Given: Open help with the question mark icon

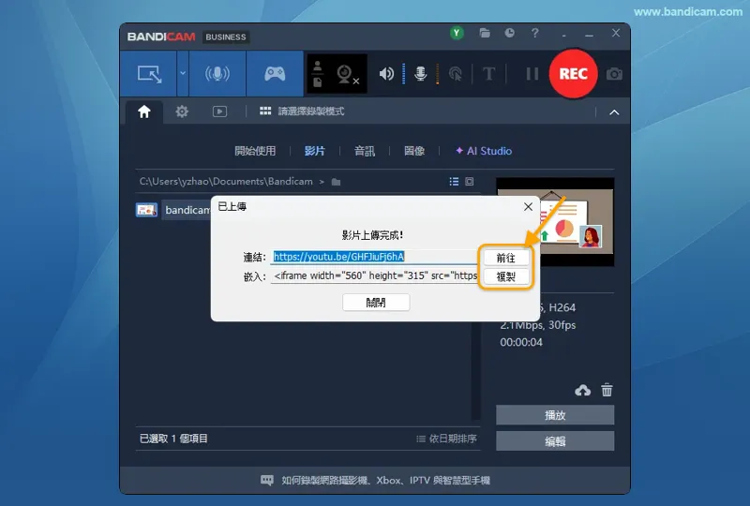Looking at the screenshot, I should tap(534, 33).
